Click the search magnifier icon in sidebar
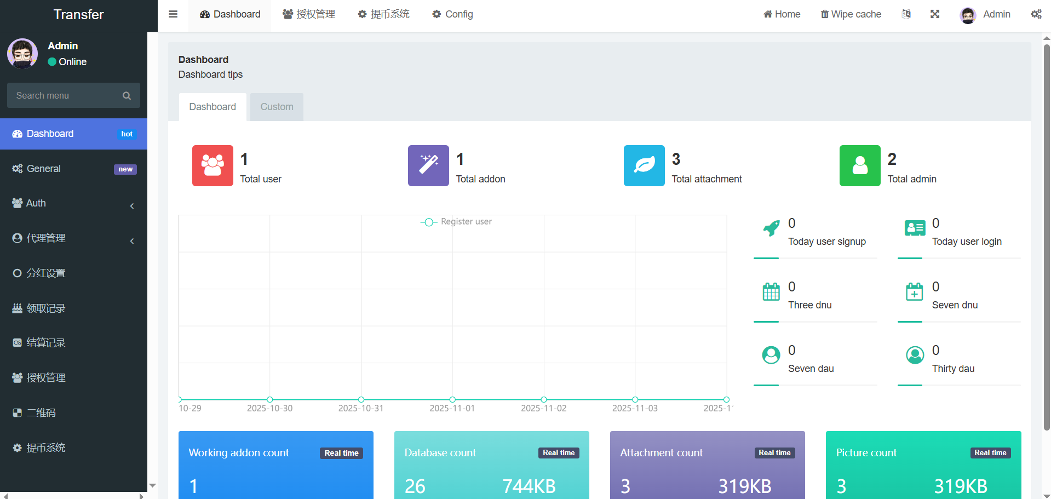 (127, 96)
